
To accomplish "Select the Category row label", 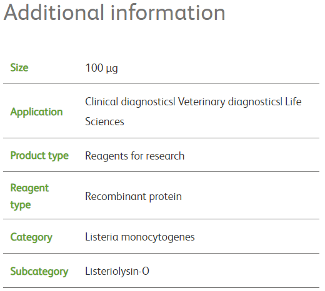I will [x=31, y=237].
